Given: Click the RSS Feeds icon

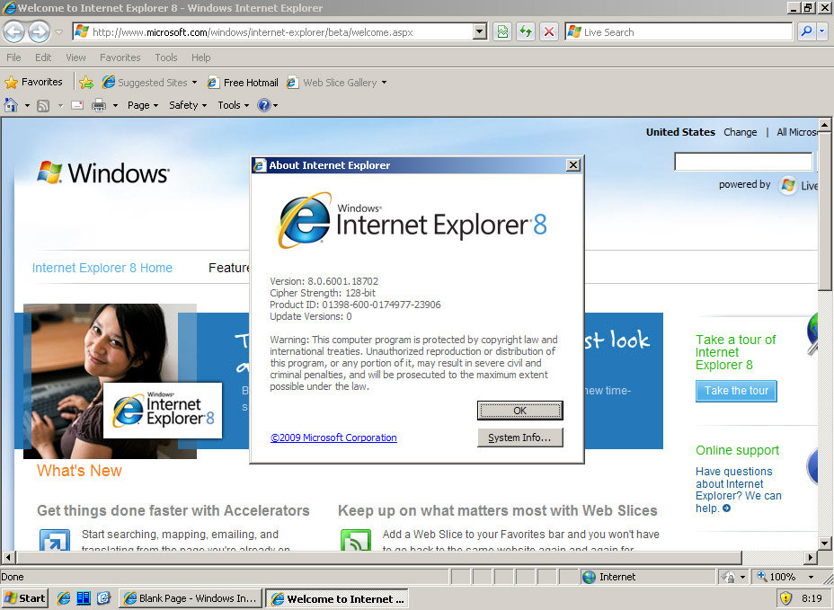Looking at the screenshot, I should point(43,105).
